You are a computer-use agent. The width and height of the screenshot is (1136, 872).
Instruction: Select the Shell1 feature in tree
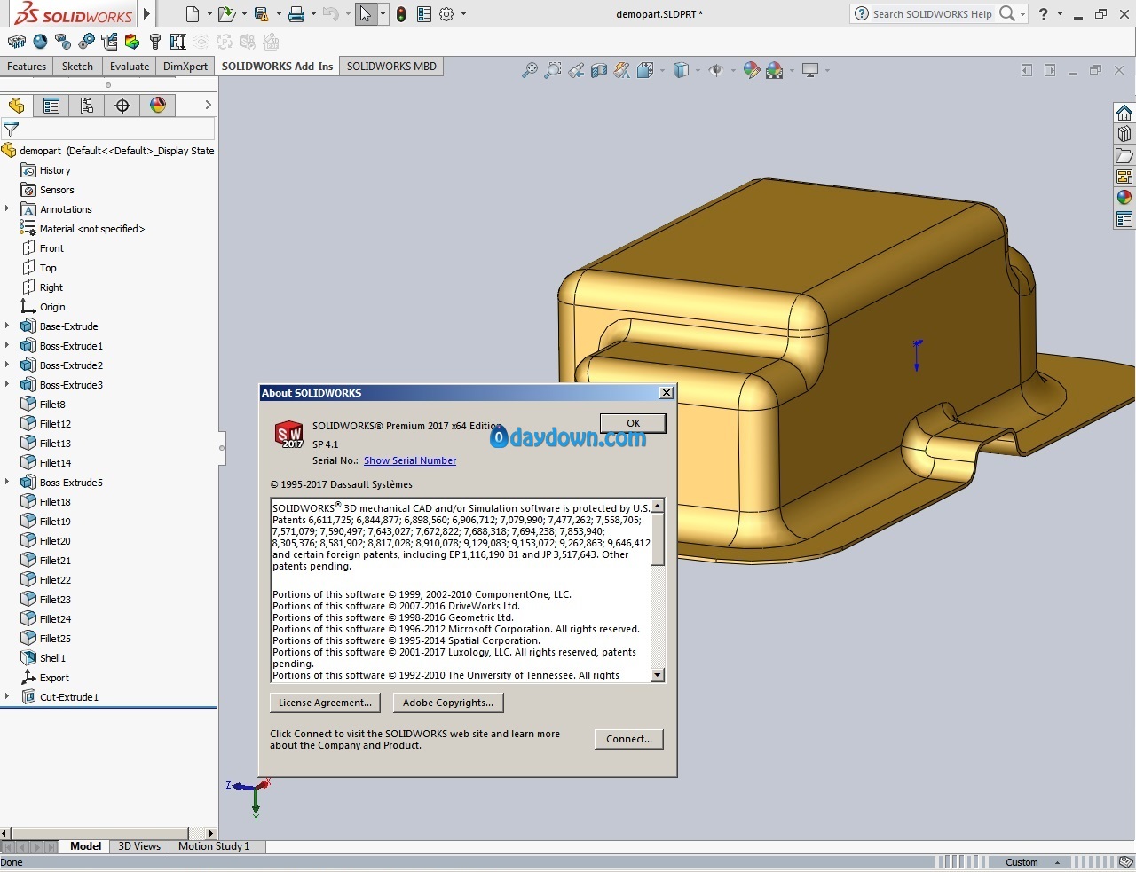tap(52, 658)
